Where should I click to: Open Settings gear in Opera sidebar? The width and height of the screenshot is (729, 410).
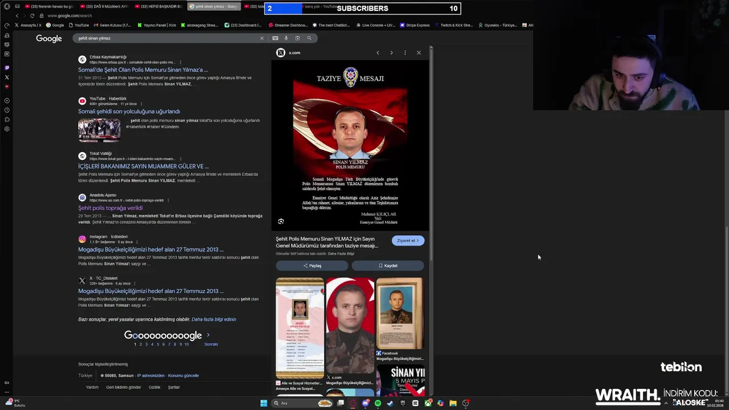coord(7,129)
